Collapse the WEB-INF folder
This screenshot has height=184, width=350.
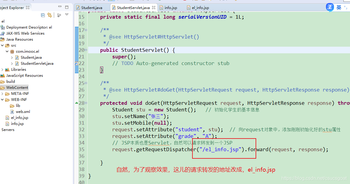tap(2, 100)
